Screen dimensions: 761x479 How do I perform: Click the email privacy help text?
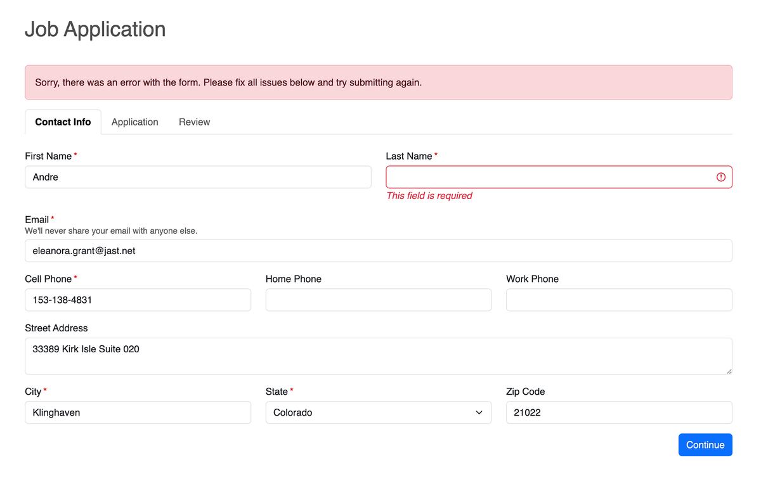tap(111, 231)
